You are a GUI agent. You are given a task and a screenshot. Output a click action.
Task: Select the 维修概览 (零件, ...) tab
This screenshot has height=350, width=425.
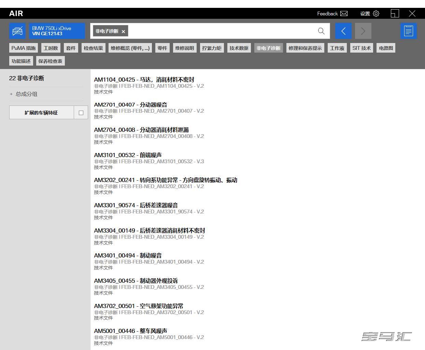(130, 48)
